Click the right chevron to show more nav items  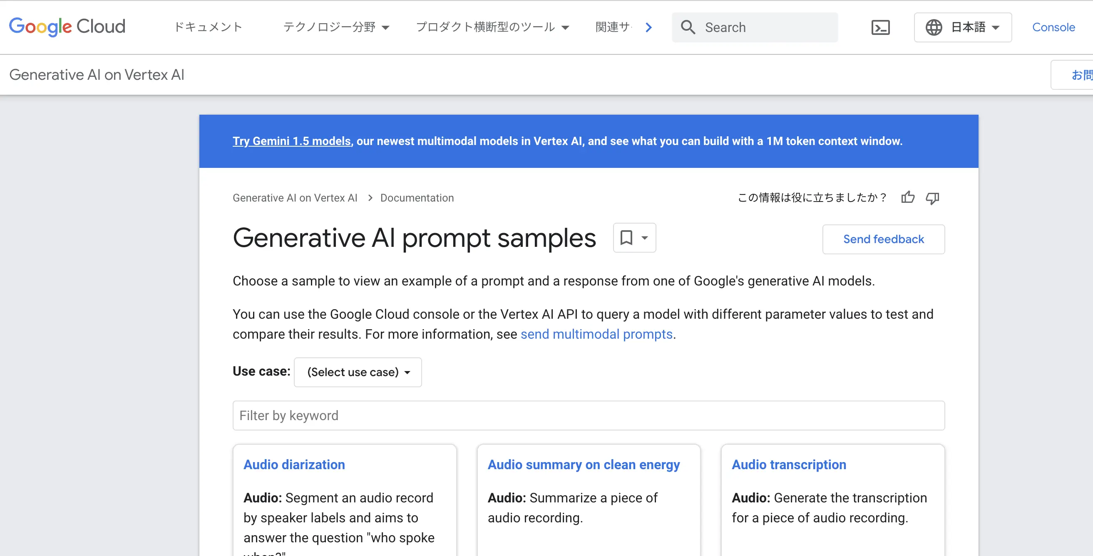(x=648, y=27)
